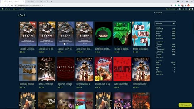This screenshot has width=194, height=109.
Task: Reload the current page
Action: click(9, 5)
